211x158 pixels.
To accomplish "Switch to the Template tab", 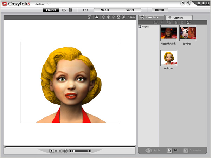I will (152, 17).
